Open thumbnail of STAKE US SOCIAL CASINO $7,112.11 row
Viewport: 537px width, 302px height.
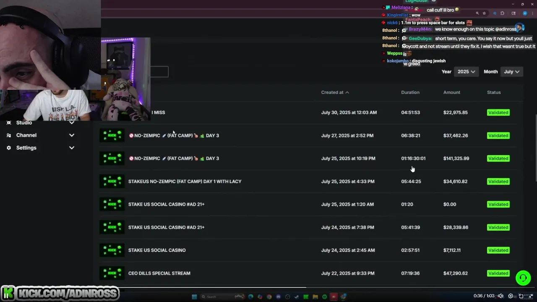coord(112,250)
